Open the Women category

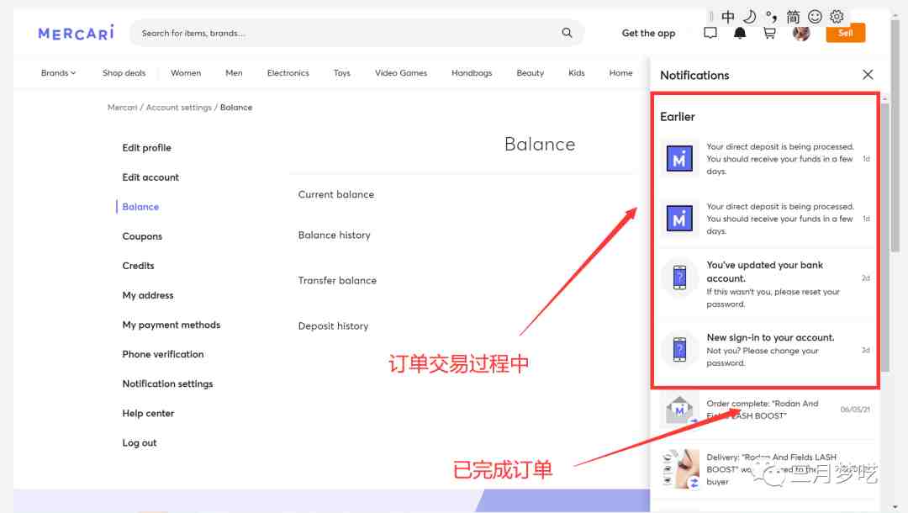click(186, 73)
